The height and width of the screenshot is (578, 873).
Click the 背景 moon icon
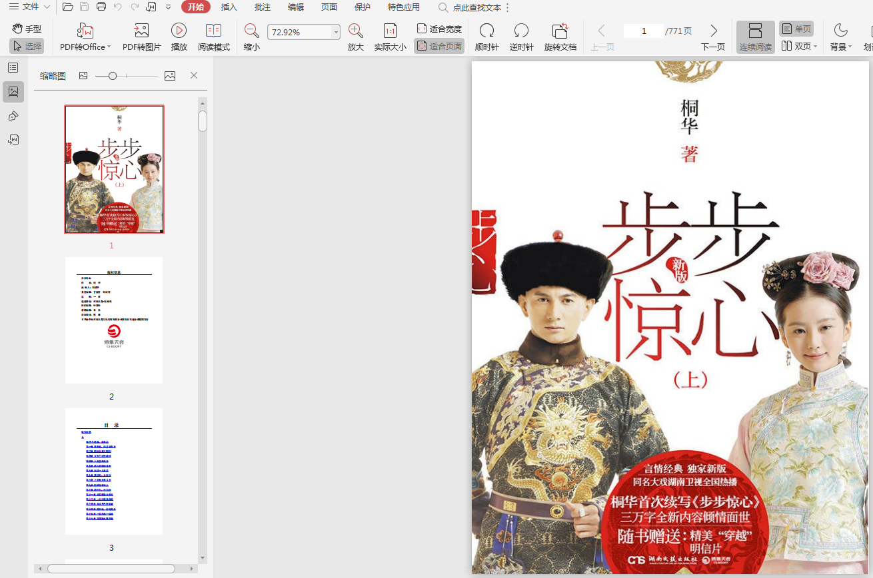click(841, 31)
